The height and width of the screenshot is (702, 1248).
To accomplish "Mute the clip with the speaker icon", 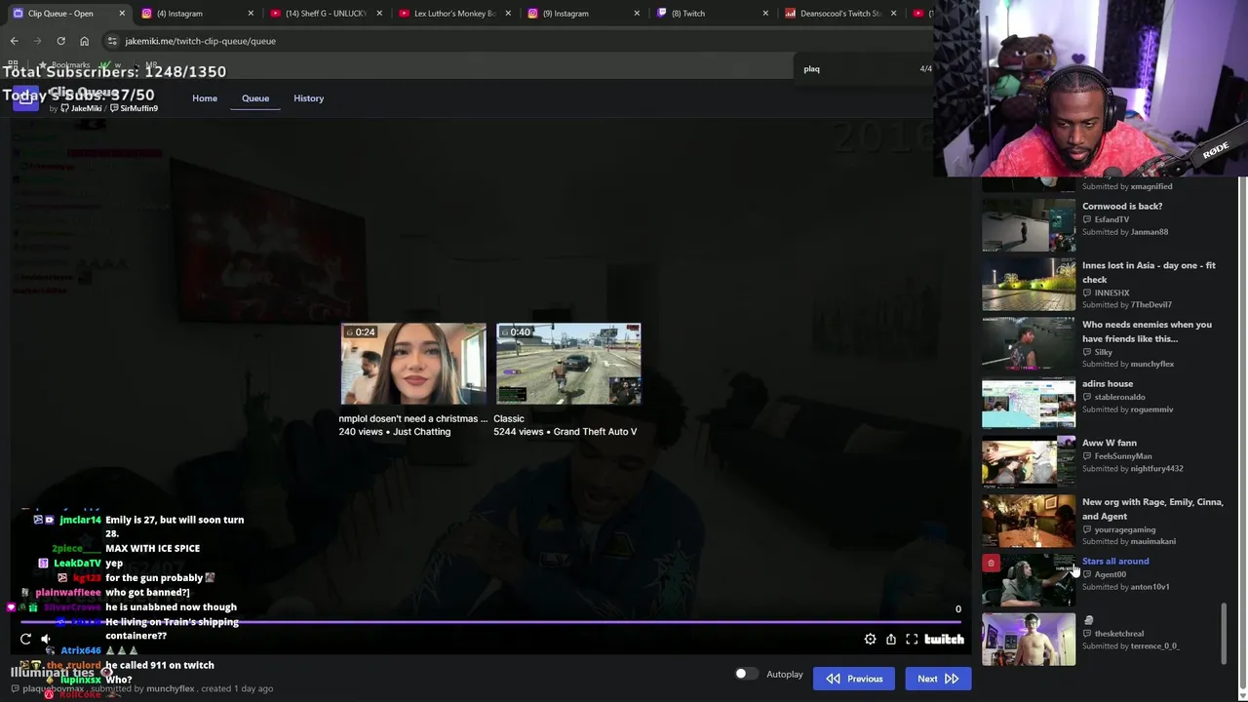I will [46, 640].
